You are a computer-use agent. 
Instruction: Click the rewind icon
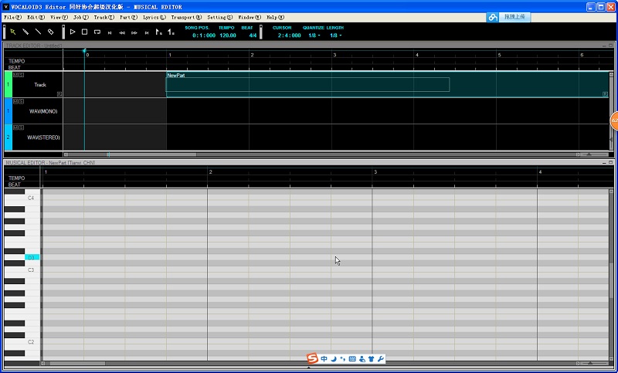click(122, 32)
